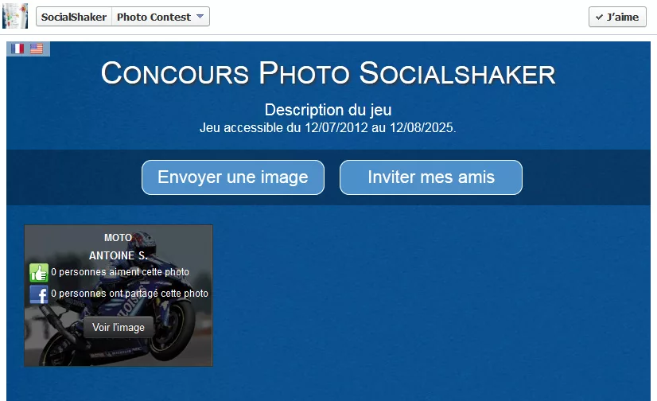
Task: Click the green thumbs-up like icon
Action: [x=39, y=272]
